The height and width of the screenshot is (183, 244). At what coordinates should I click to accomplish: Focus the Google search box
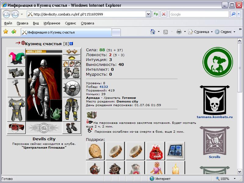pos(199,14)
